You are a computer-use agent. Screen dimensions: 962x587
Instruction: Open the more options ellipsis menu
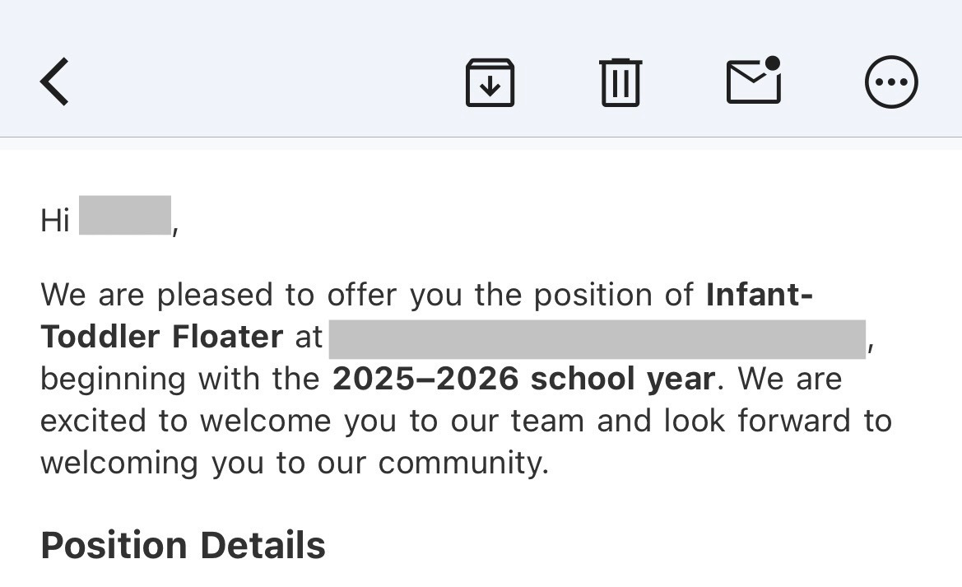click(x=891, y=82)
